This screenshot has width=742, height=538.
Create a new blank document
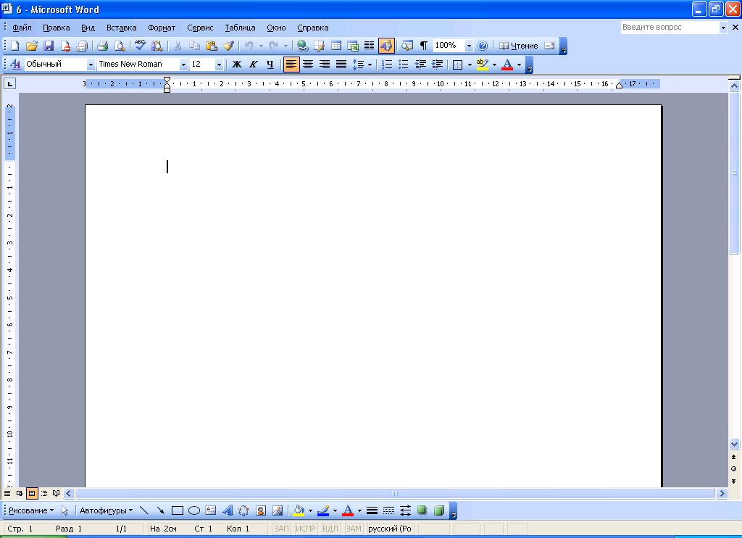[x=14, y=46]
